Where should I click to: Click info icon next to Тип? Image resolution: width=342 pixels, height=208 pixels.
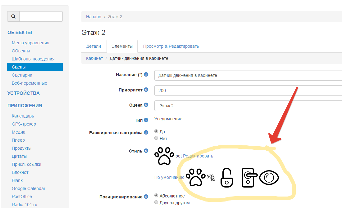pos(146,120)
